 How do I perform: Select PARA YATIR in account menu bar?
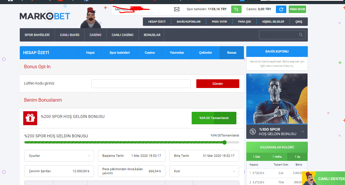[x=219, y=21]
